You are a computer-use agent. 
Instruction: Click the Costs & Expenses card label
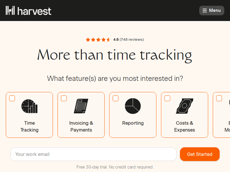point(184,126)
